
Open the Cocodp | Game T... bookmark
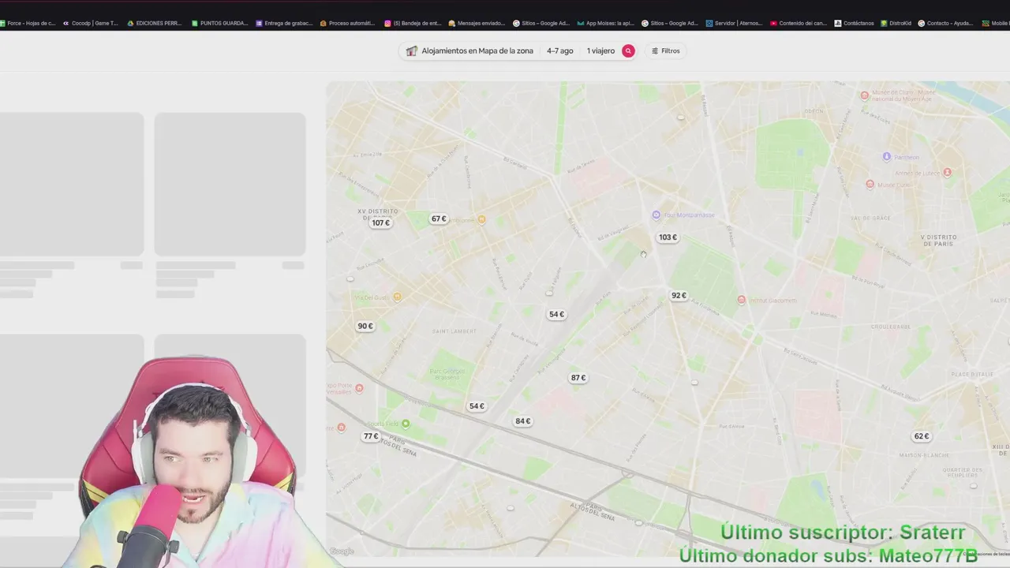click(91, 23)
